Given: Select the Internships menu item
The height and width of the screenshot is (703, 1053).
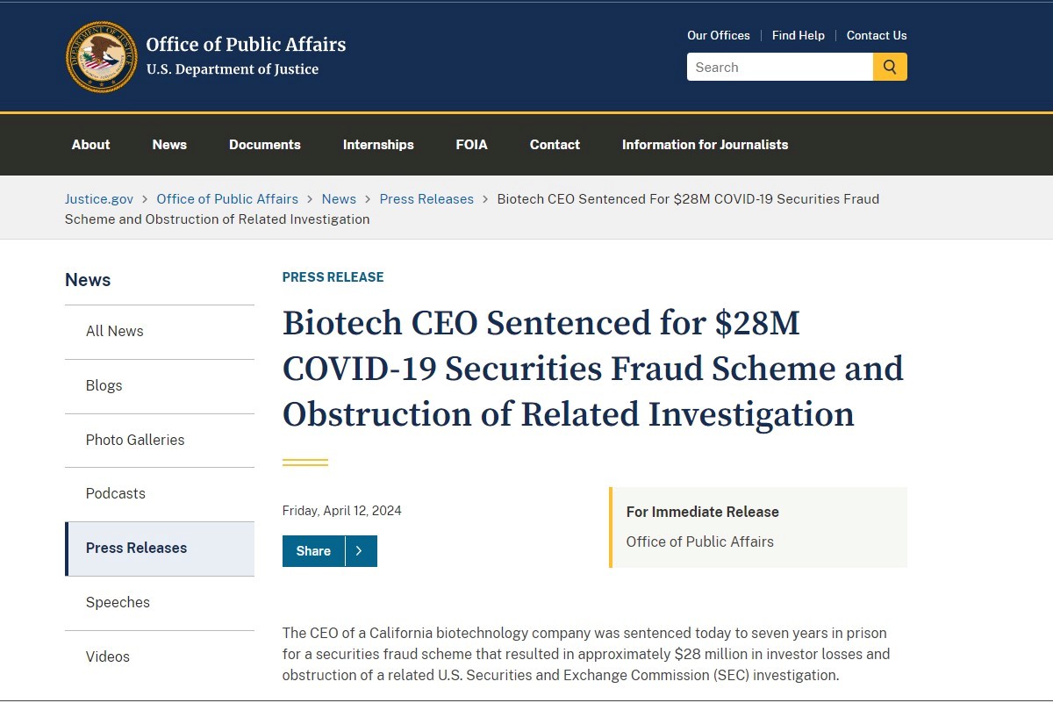Looking at the screenshot, I should [378, 145].
